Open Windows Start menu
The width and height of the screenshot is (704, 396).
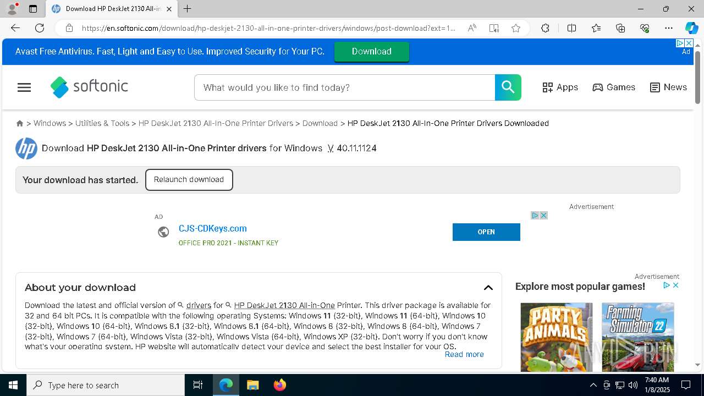click(13, 385)
